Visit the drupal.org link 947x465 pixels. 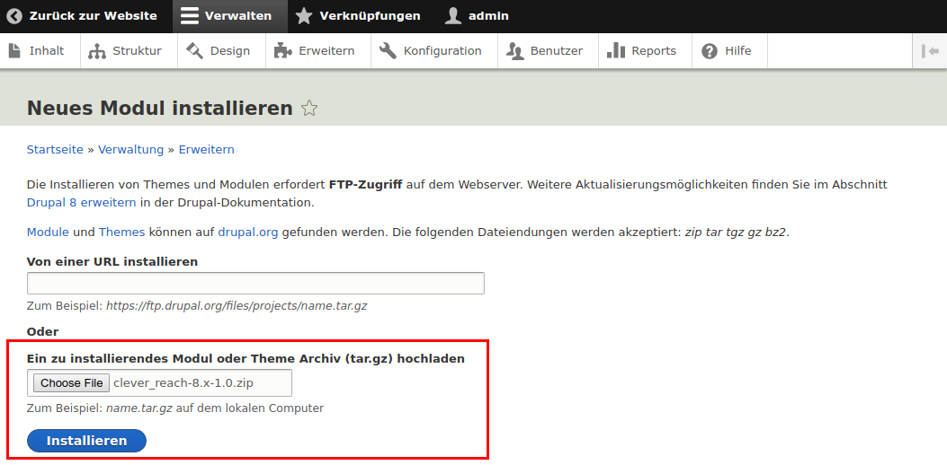tap(248, 232)
